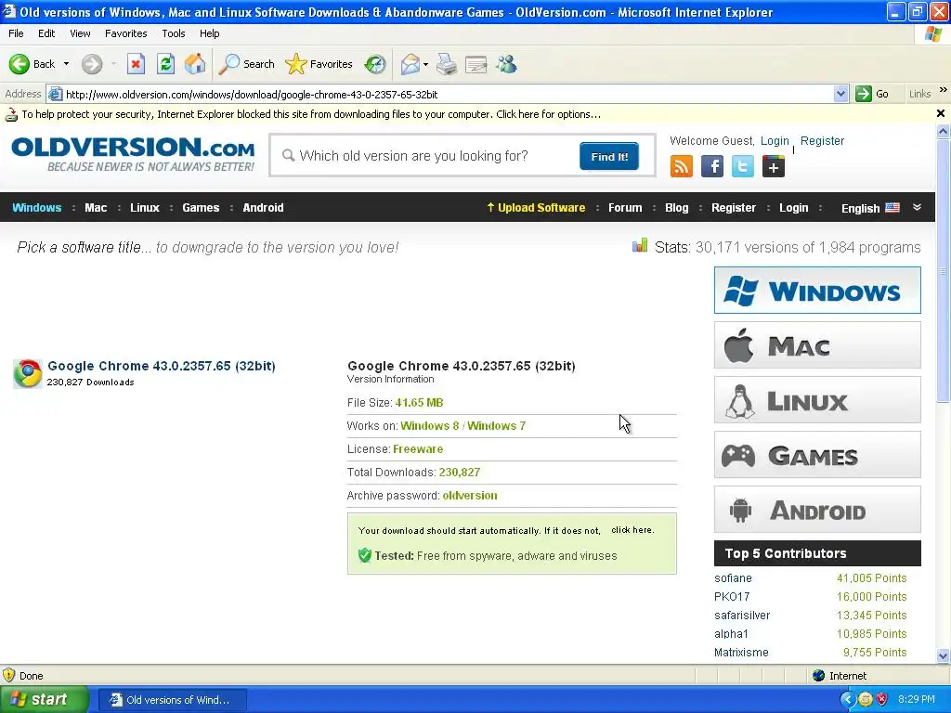Click the Go button next to address

coord(872,94)
